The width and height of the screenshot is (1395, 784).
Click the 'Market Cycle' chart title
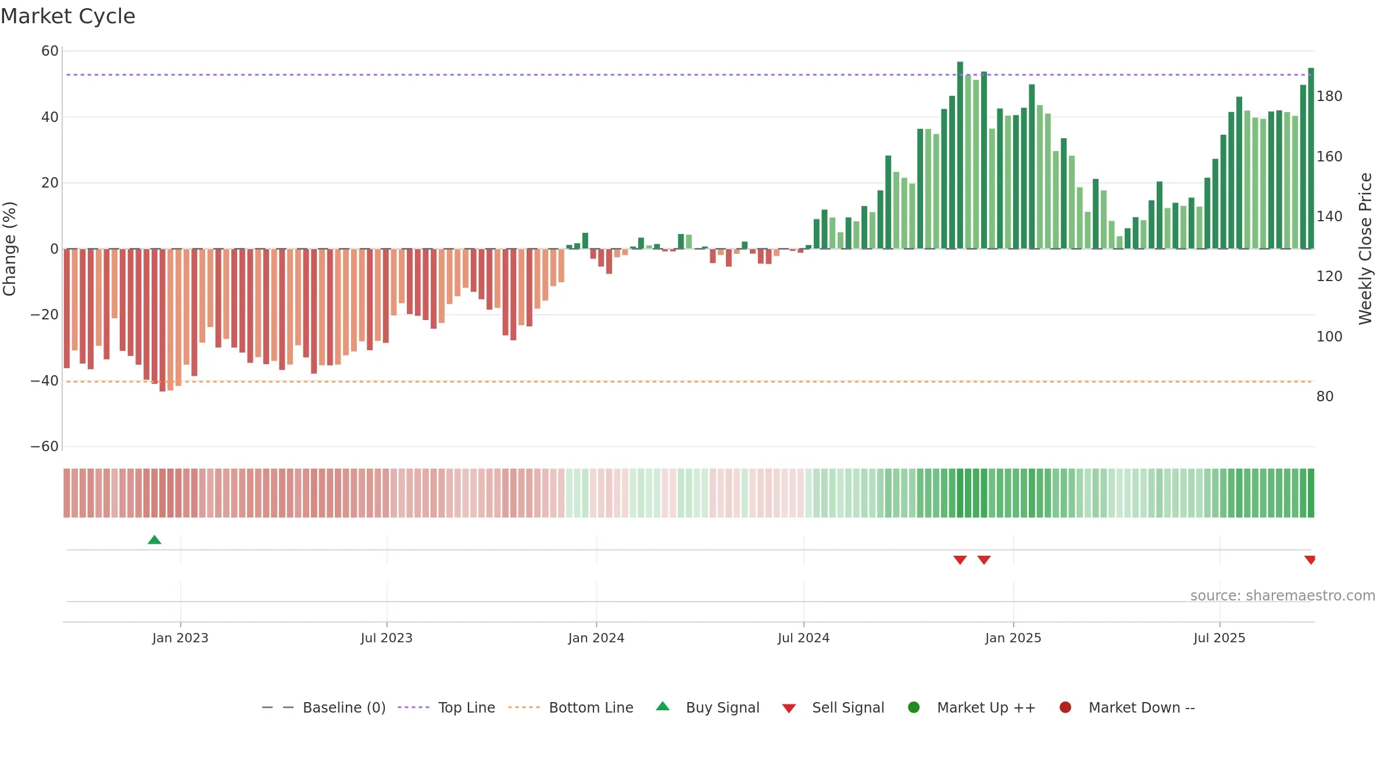tap(68, 16)
